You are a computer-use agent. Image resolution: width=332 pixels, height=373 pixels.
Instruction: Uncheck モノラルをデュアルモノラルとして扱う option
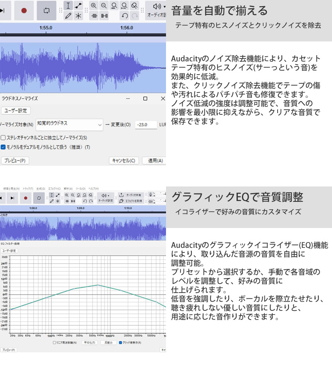3,147
